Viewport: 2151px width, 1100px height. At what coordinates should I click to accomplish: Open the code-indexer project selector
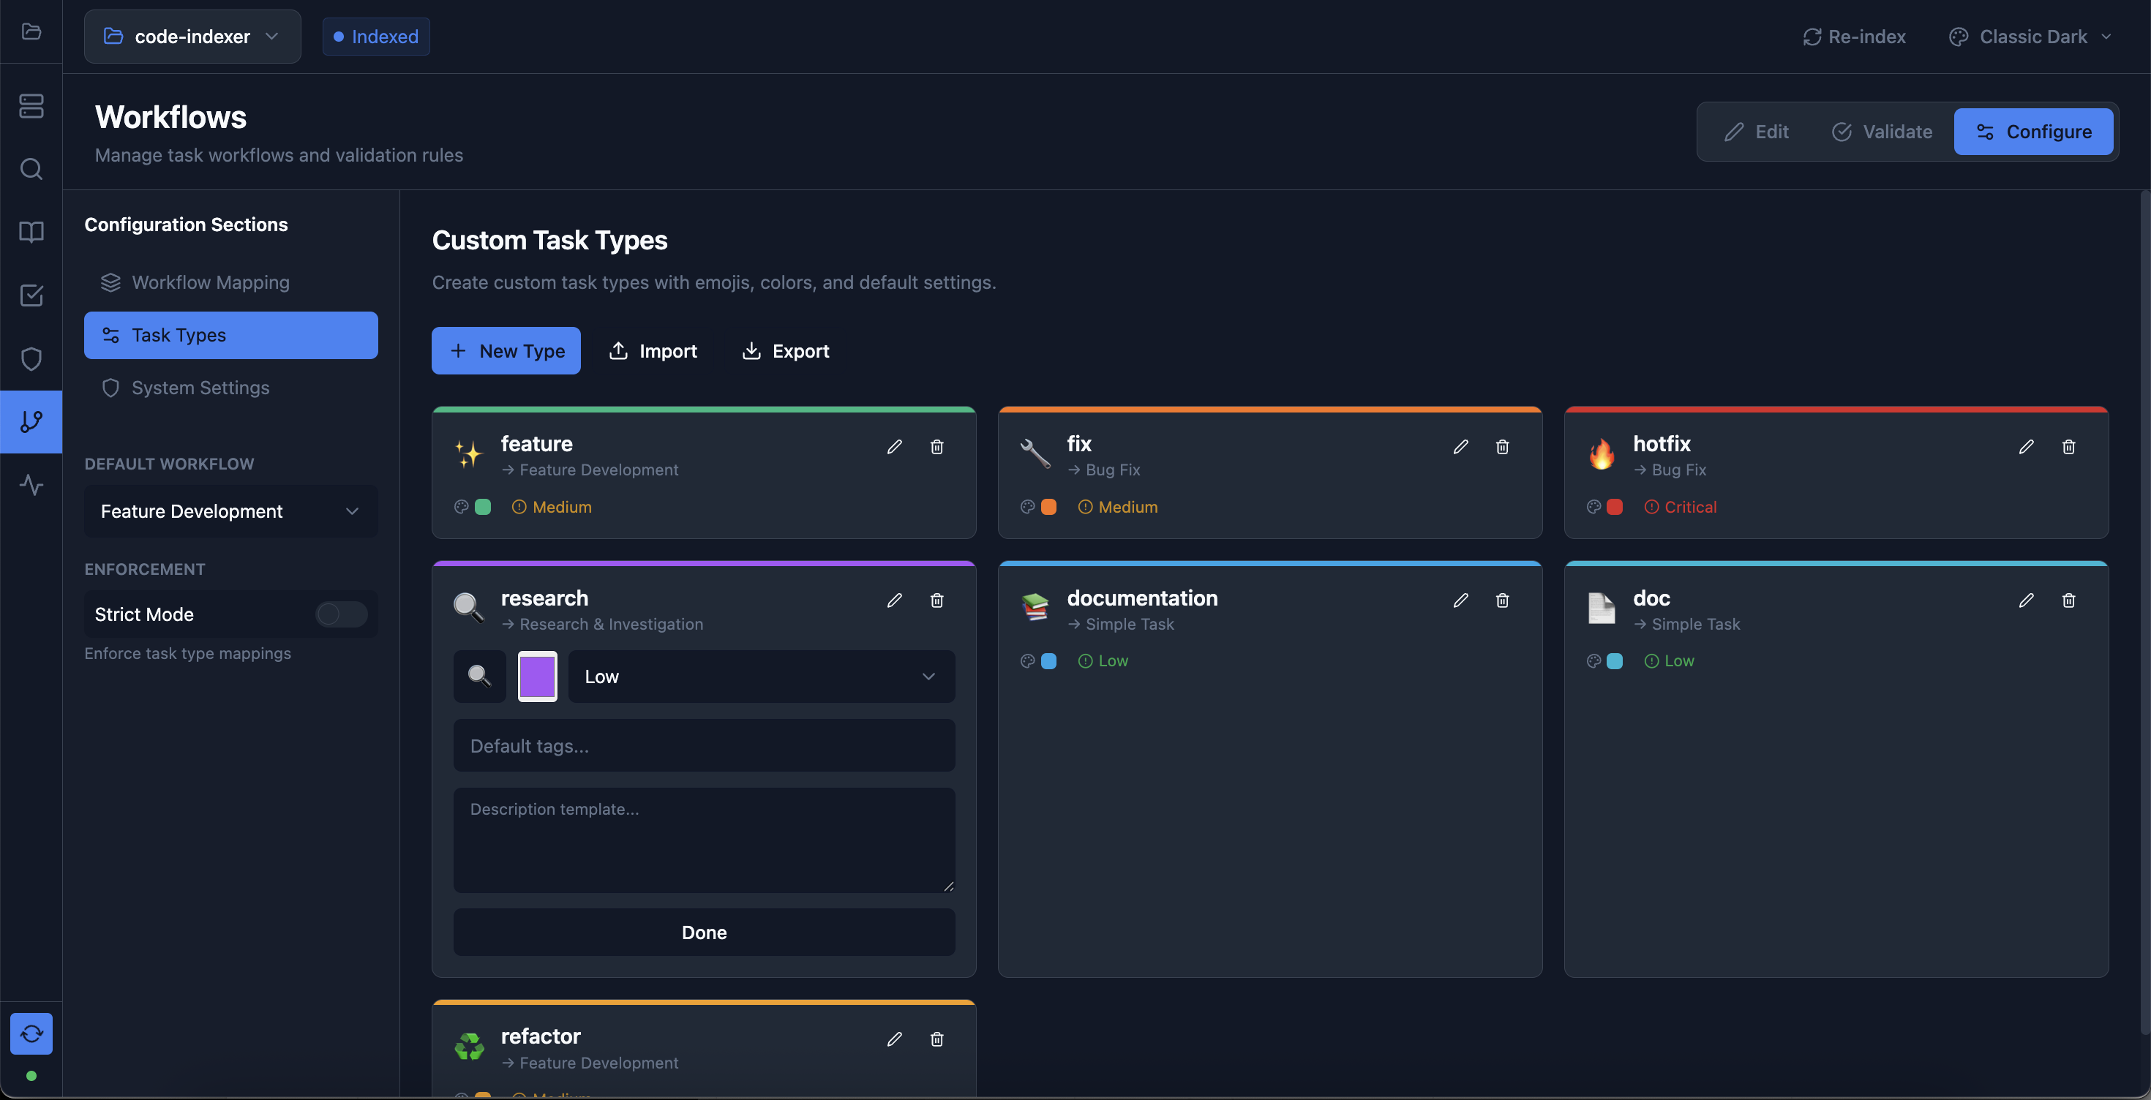point(192,37)
